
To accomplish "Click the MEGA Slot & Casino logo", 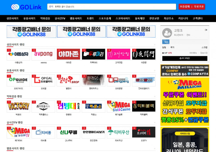I will point(118,106).
